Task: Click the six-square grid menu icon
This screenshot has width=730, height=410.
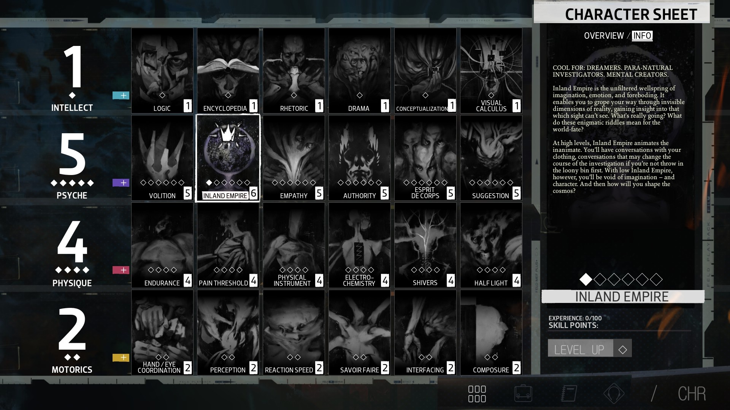Action: 477,394
